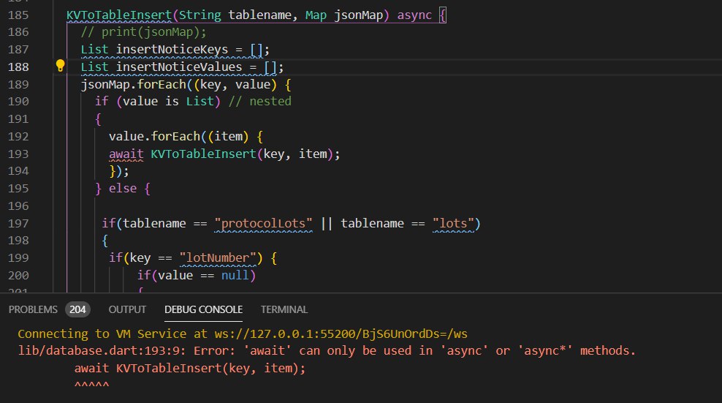Click jsonMap.forEach on line 189
The width and height of the screenshot is (722, 403).
[134, 84]
